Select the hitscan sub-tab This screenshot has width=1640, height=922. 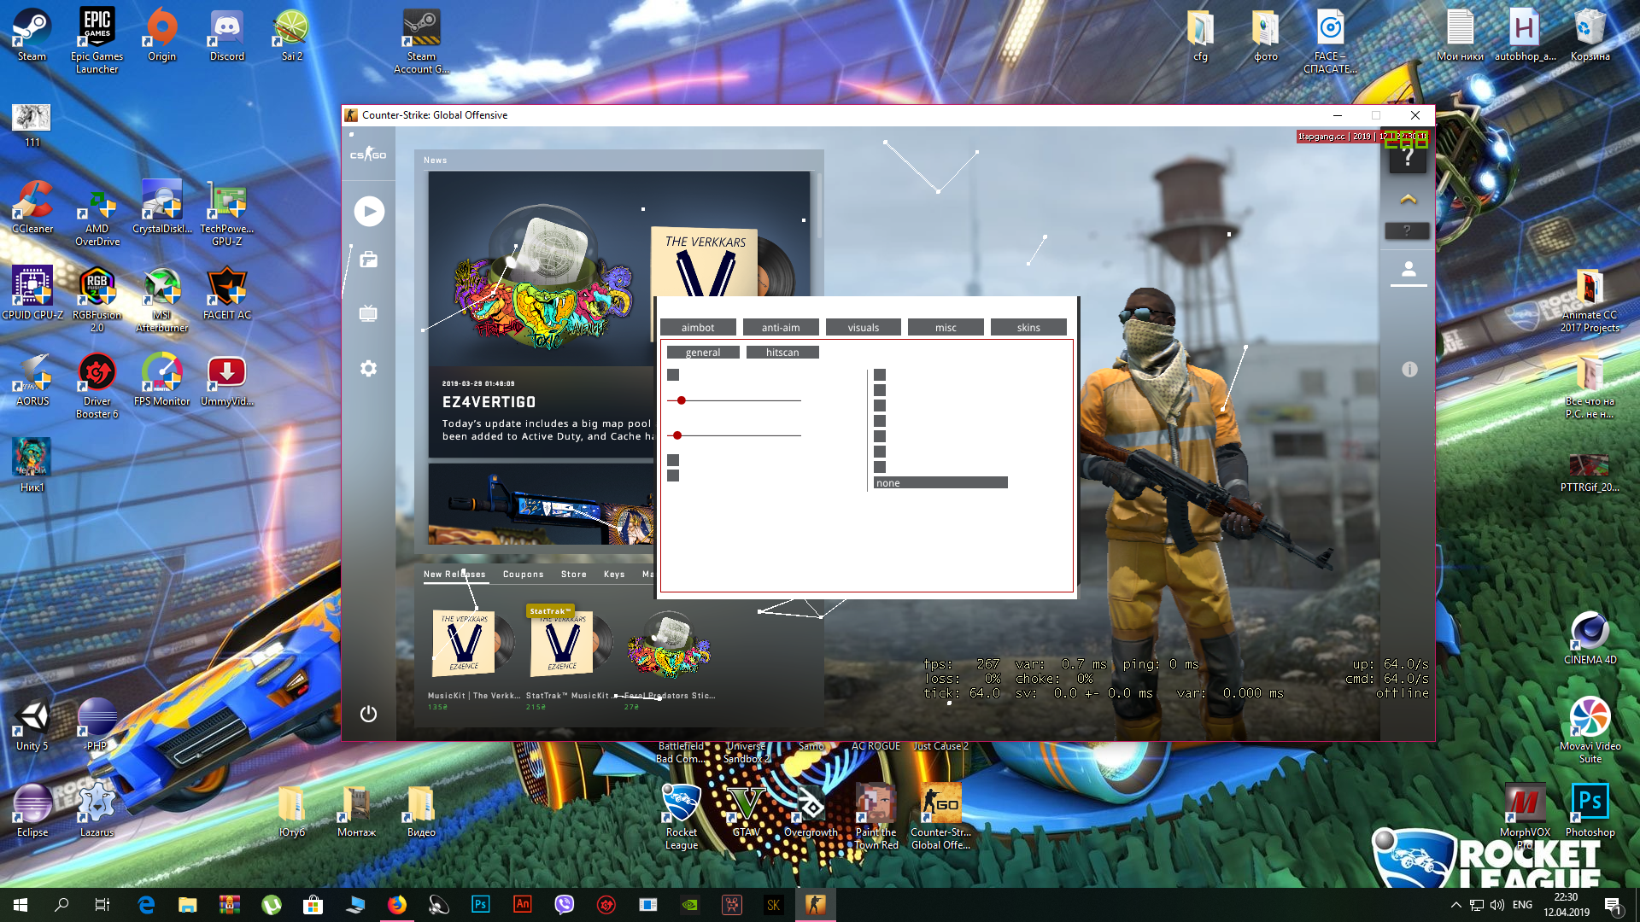782,353
